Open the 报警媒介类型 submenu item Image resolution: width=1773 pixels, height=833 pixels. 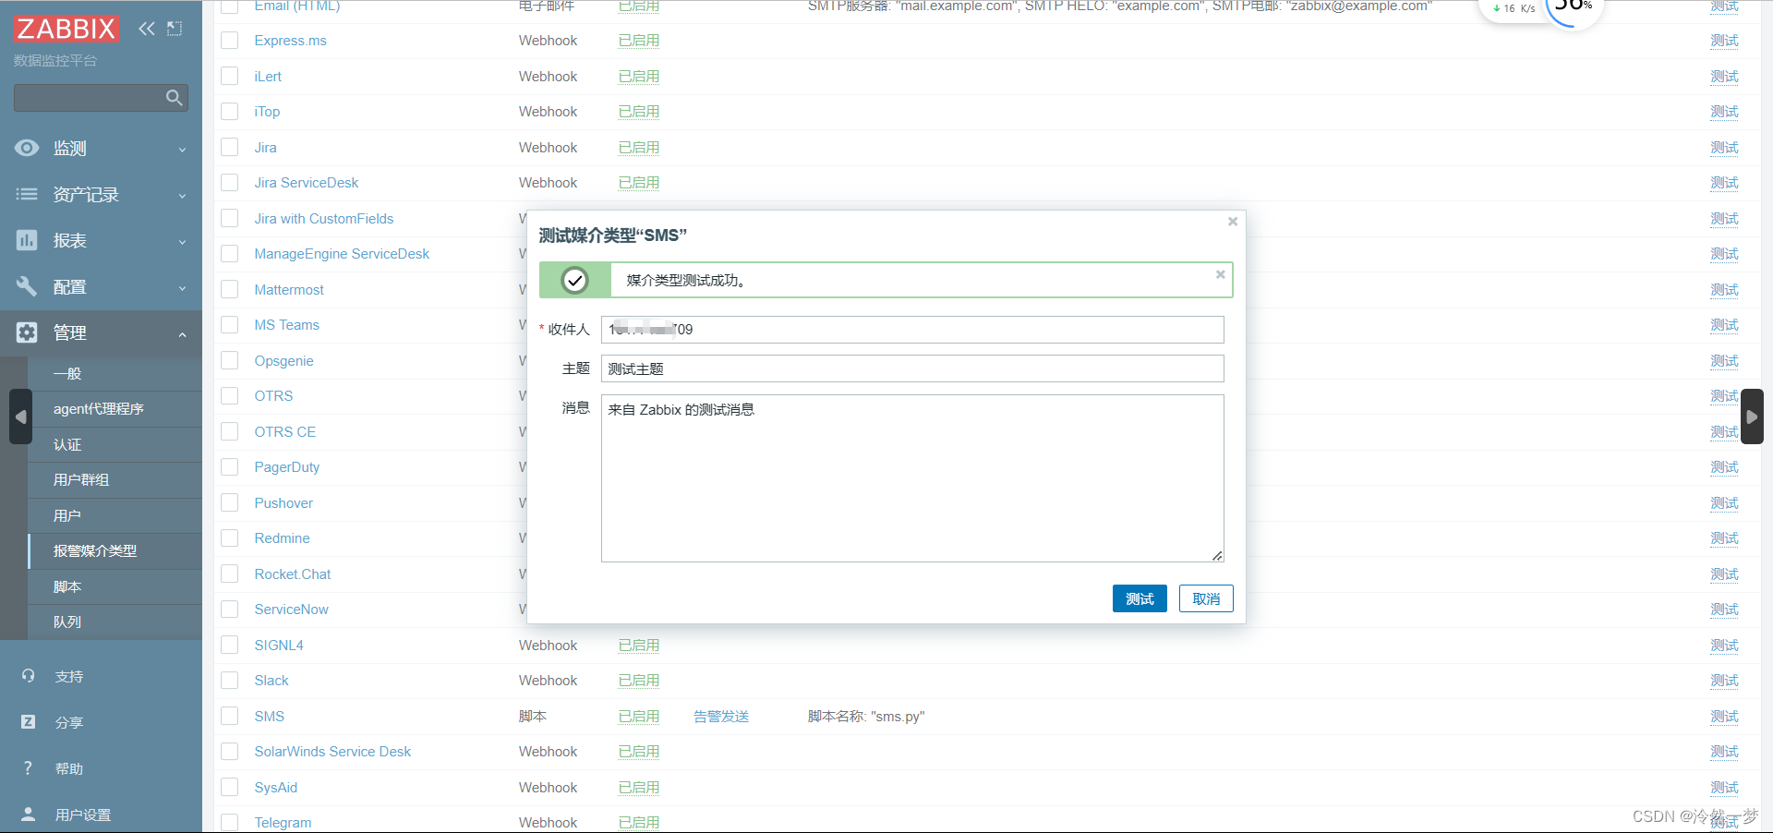click(x=115, y=551)
